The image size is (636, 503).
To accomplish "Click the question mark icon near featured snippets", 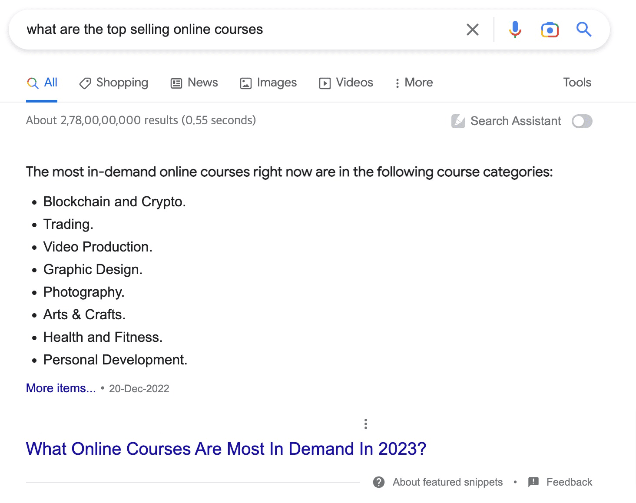I will pos(379,482).
